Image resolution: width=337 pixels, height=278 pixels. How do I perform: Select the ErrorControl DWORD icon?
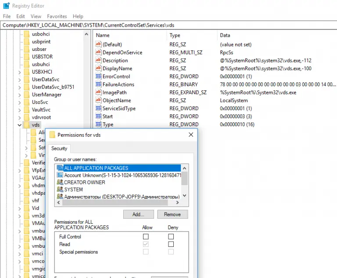pyautogui.click(x=98, y=76)
